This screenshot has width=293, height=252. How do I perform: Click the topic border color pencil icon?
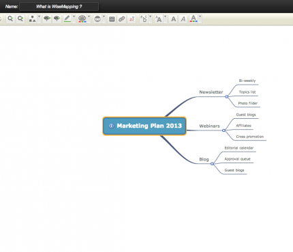pos(67,19)
